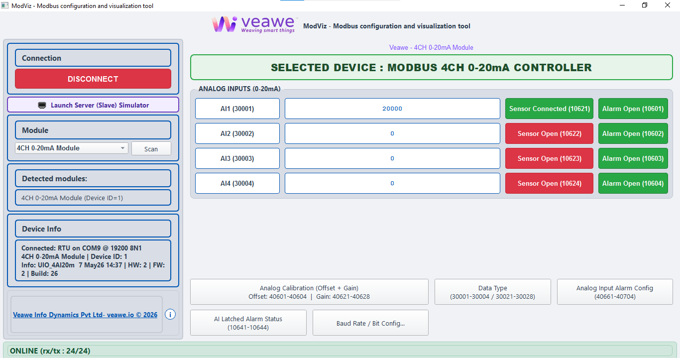Select detected module Device ID=1
Screen dimensions: 680x358
[93, 198]
